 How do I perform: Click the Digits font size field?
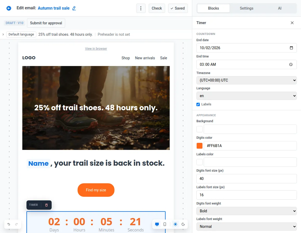coord(247,179)
